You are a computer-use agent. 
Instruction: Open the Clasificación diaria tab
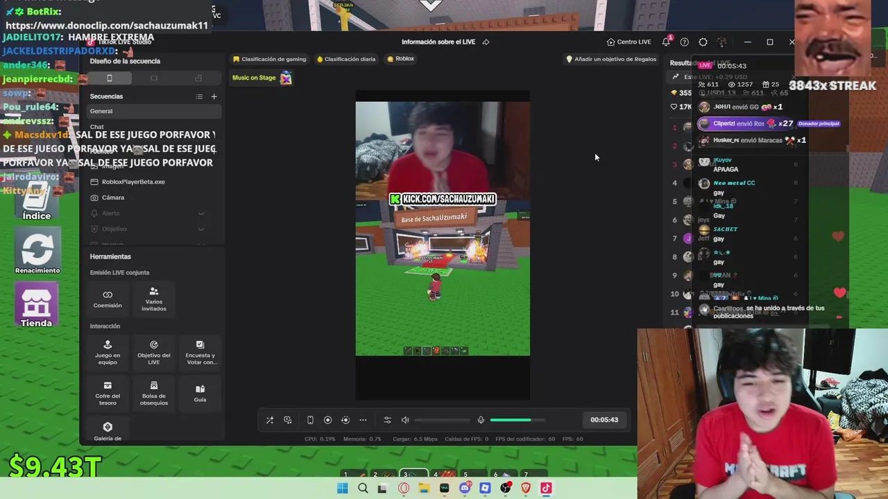tap(346, 59)
